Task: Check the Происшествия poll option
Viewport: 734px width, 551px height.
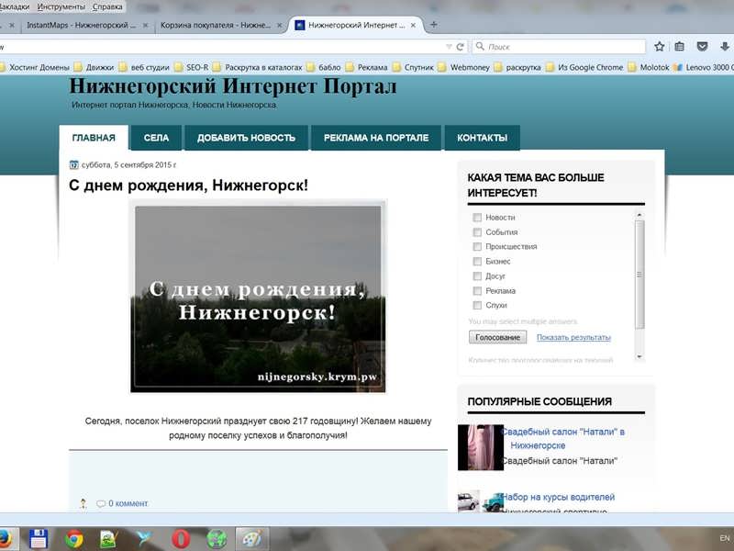Action: pos(477,246)
